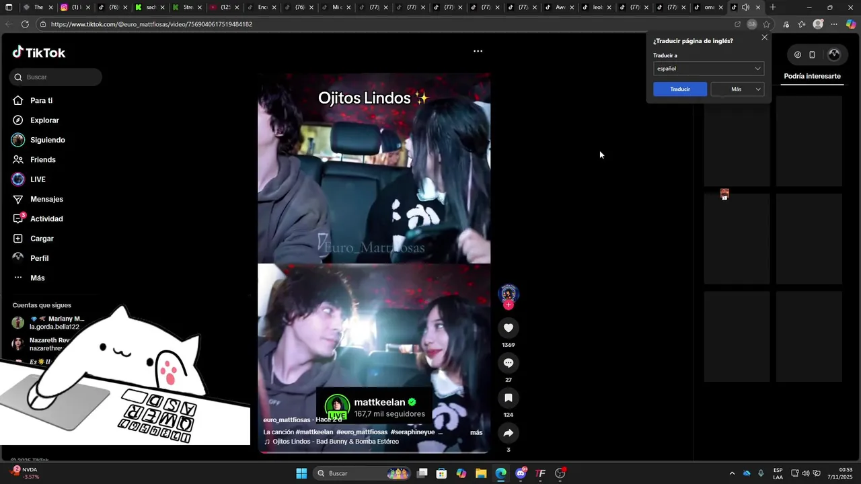Viewport: 861px width, 484px height.
Task: Click the Traducir button
Action: (680, 89)
